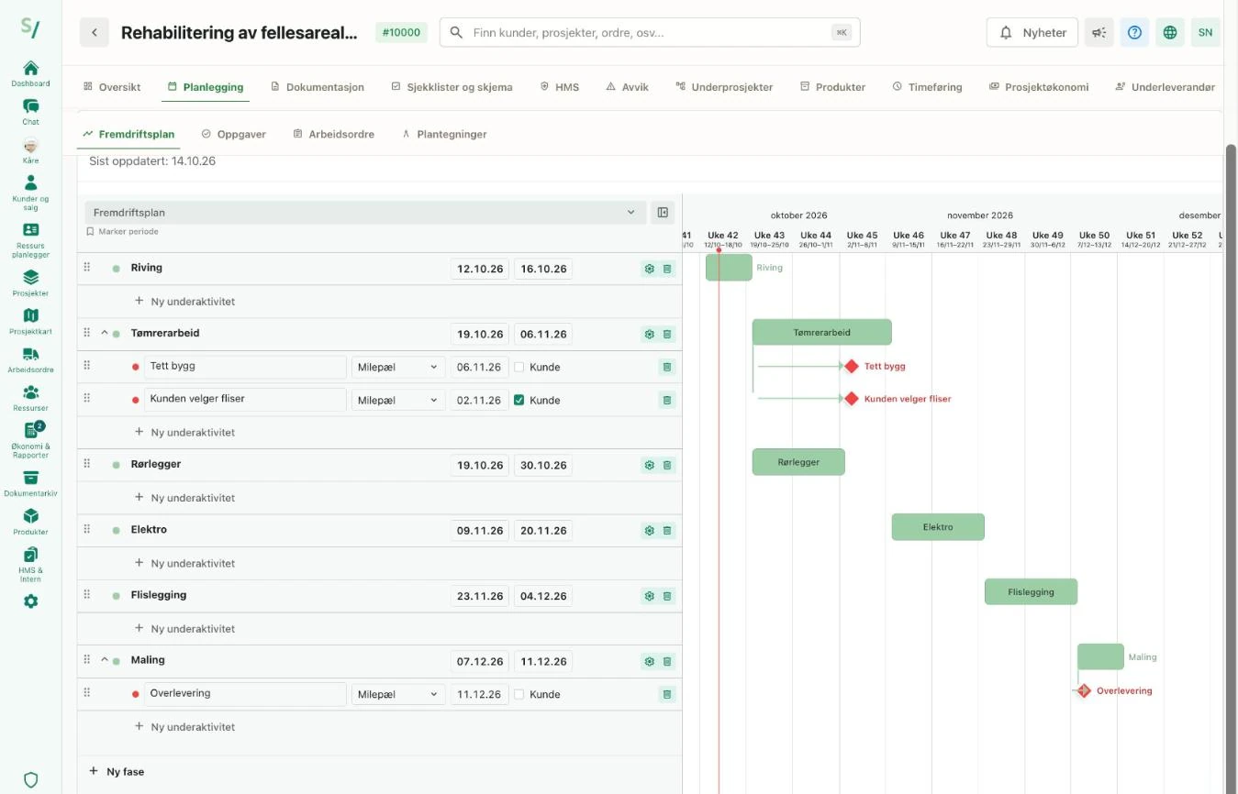Open the Oppgaver sub-tab
1238x794 pixels.
click(233, 134)
